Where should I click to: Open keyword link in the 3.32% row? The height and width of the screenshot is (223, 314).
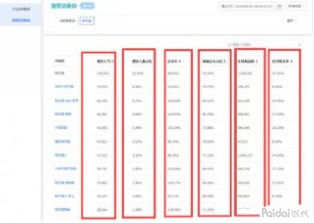[62, 142]
